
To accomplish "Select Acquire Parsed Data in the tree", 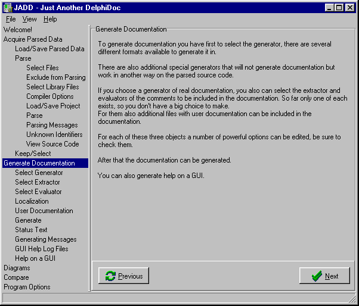I will [33, 39].
